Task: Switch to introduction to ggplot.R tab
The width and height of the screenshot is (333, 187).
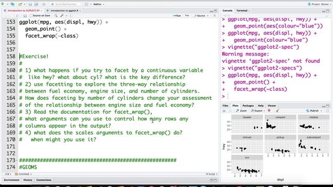Action: pos(64,10)
